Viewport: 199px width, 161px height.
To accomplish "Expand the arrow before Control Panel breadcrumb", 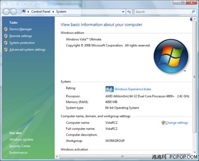I will point(28,12).
